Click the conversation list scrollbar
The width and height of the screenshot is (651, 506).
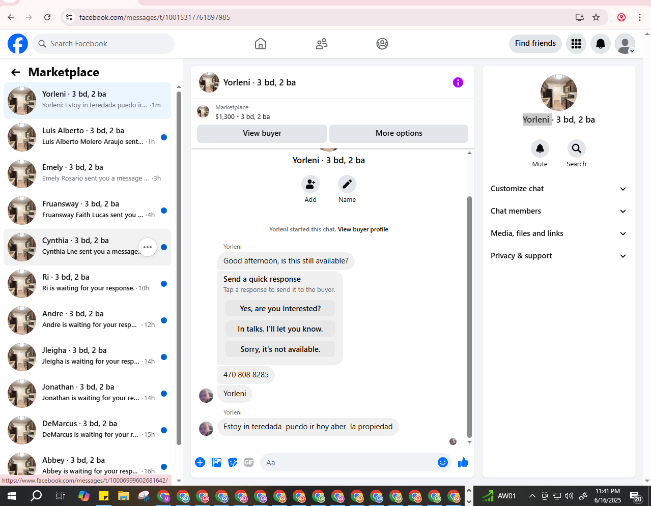(x=179, y=268)
